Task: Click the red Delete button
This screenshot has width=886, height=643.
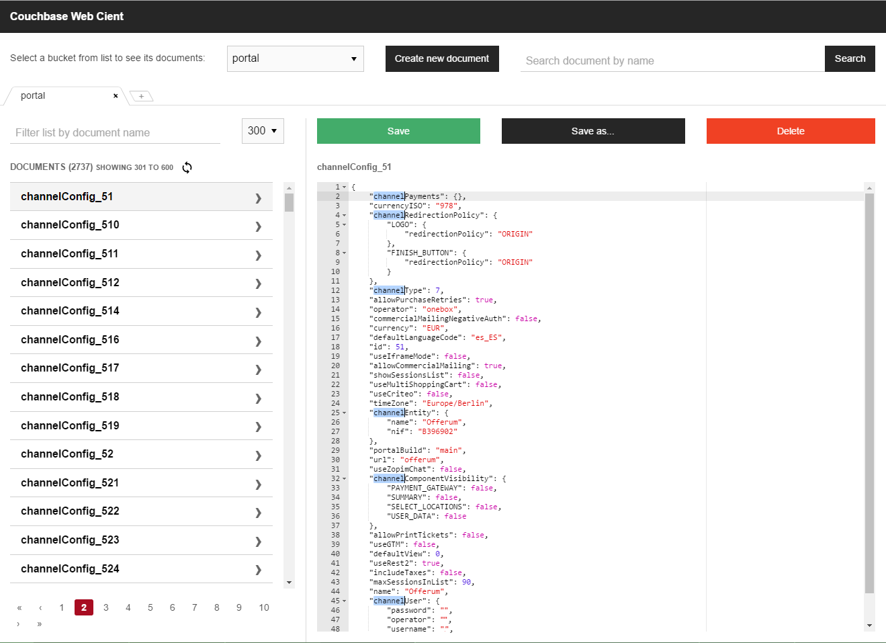Action: 790,131
